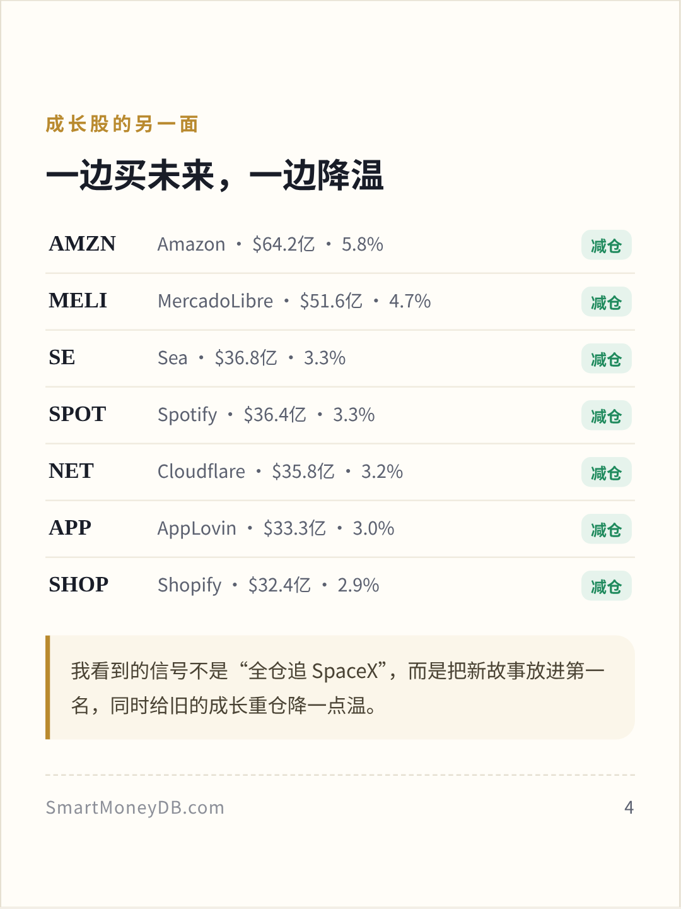Image resolution: width=681 pixels, height=909 pixels.
Task: Select the 减仓 tag next to Cloudflare
Action: click(x=606, y=472)
